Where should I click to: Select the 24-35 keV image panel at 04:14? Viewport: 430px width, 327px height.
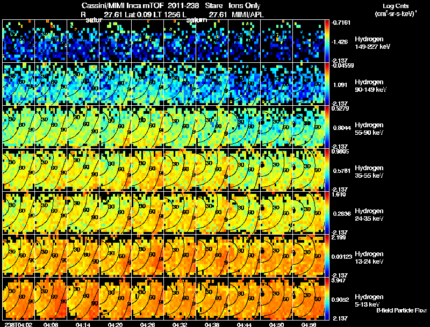[83, 213]
